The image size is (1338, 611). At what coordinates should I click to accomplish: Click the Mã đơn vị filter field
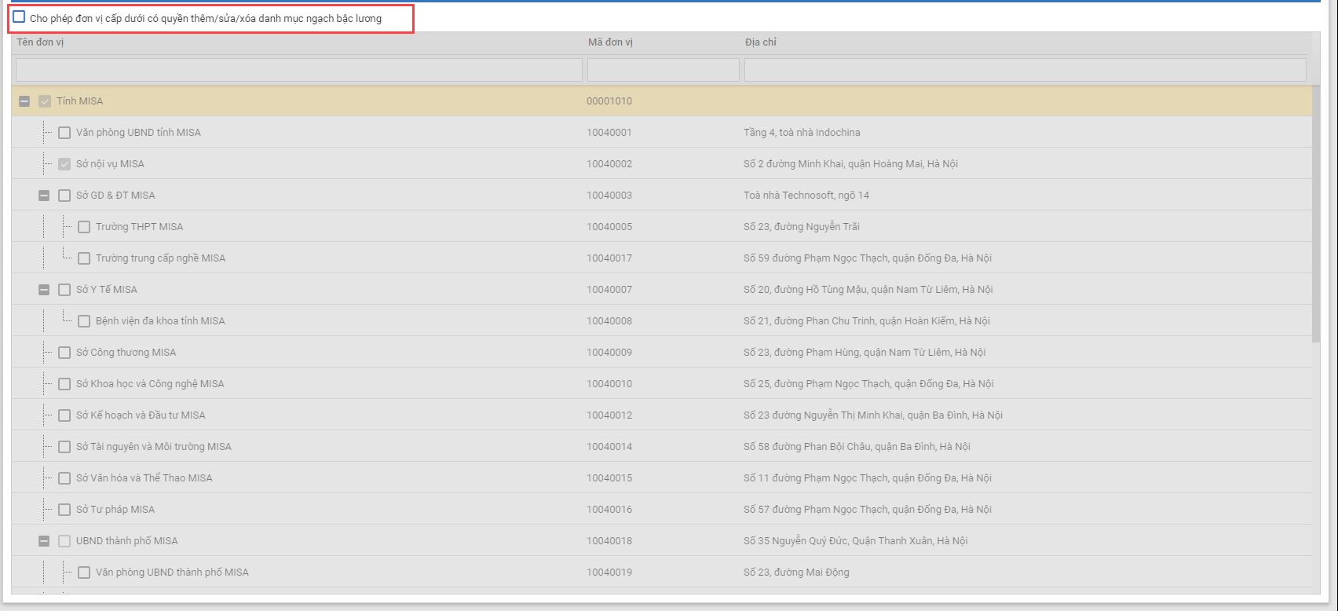663,70
